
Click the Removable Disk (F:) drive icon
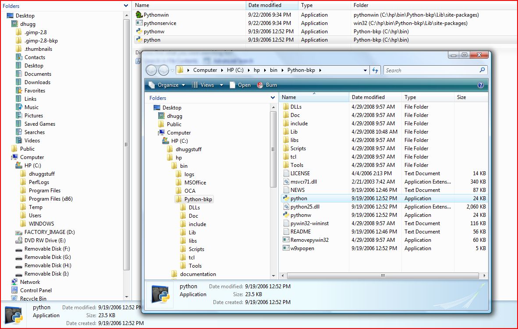[x=19, y=249]
